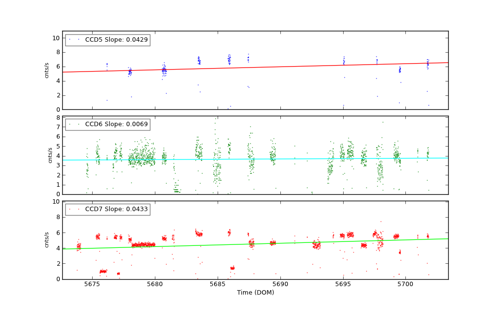Click the 5695 tick label on the time axis
The image size is (498, 310).
[x=343, y=284]
